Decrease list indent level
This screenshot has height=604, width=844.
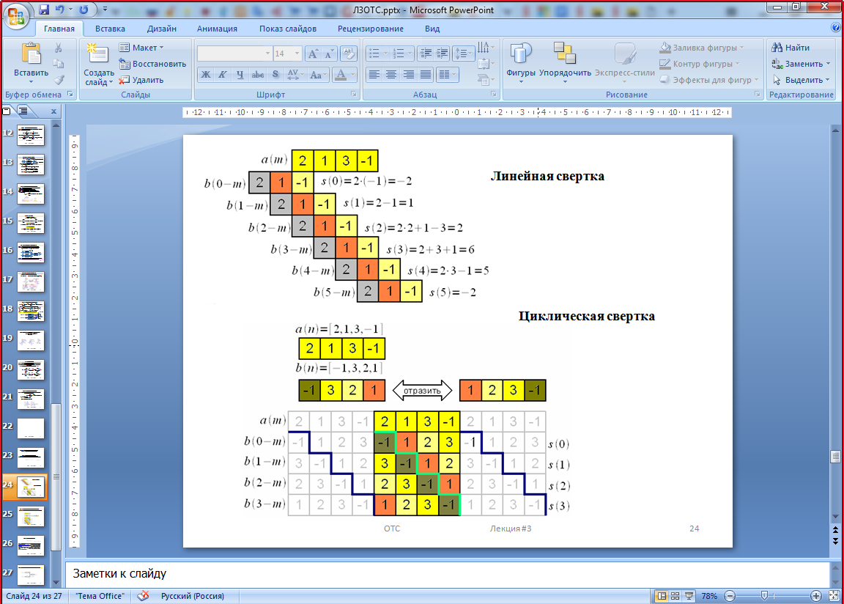425,54
